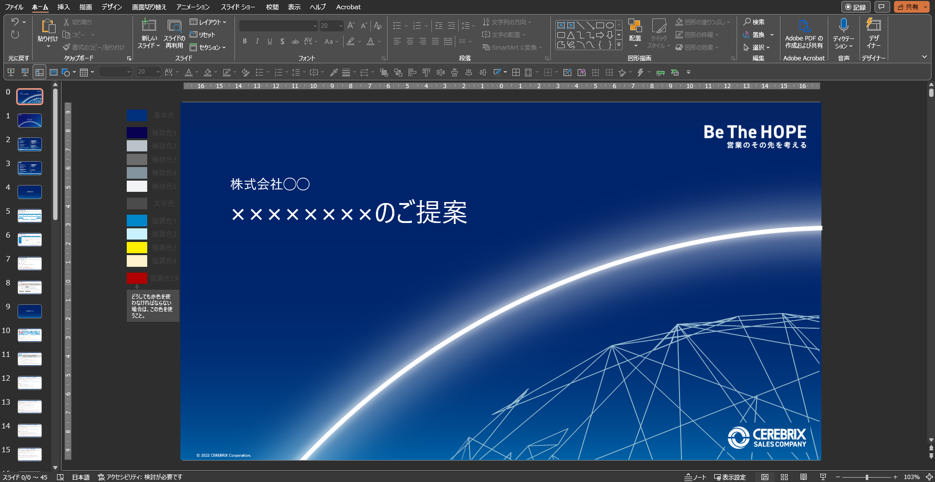Click the Paste (貼り付け) icon
The width and height of the screenshot is (935, 482).
[x=48, y=26]
